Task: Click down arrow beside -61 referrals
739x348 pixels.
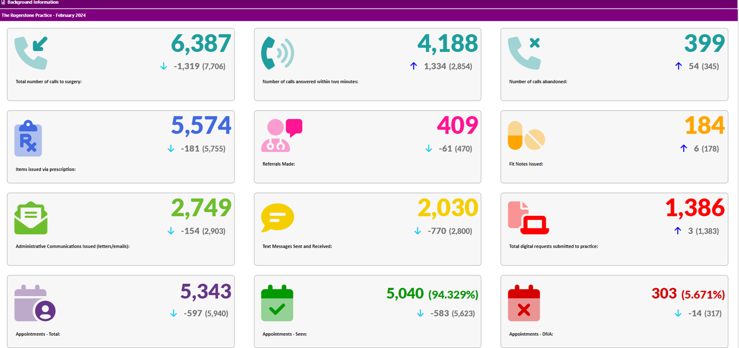Action: coord(429,148)
